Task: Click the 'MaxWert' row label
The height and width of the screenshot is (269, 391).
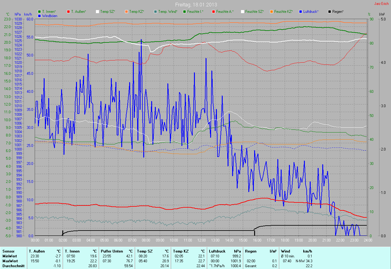Action: (x=10, y=261)
